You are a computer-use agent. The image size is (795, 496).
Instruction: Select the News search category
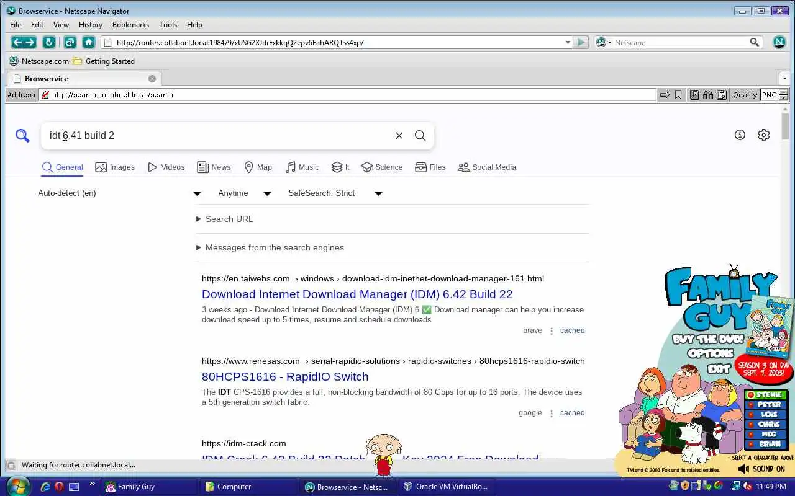(214, 167)
